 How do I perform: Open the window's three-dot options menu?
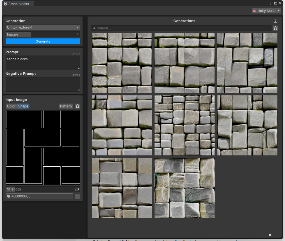(x=271, y=3)
